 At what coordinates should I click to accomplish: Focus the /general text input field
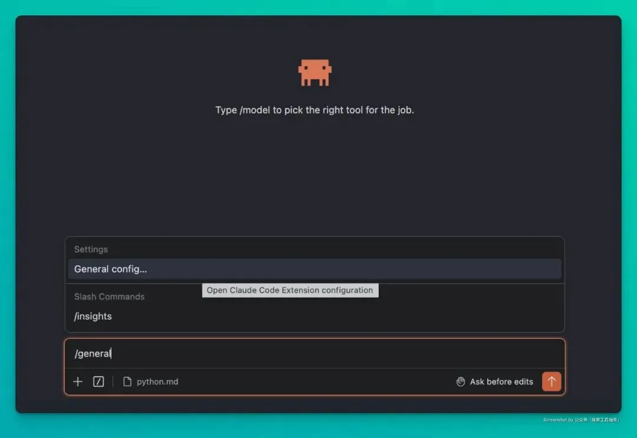tap(314, 354)
